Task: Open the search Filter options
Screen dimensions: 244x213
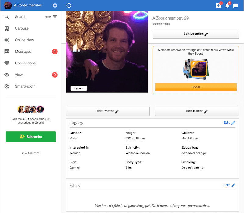Action: tap(51, 17)
